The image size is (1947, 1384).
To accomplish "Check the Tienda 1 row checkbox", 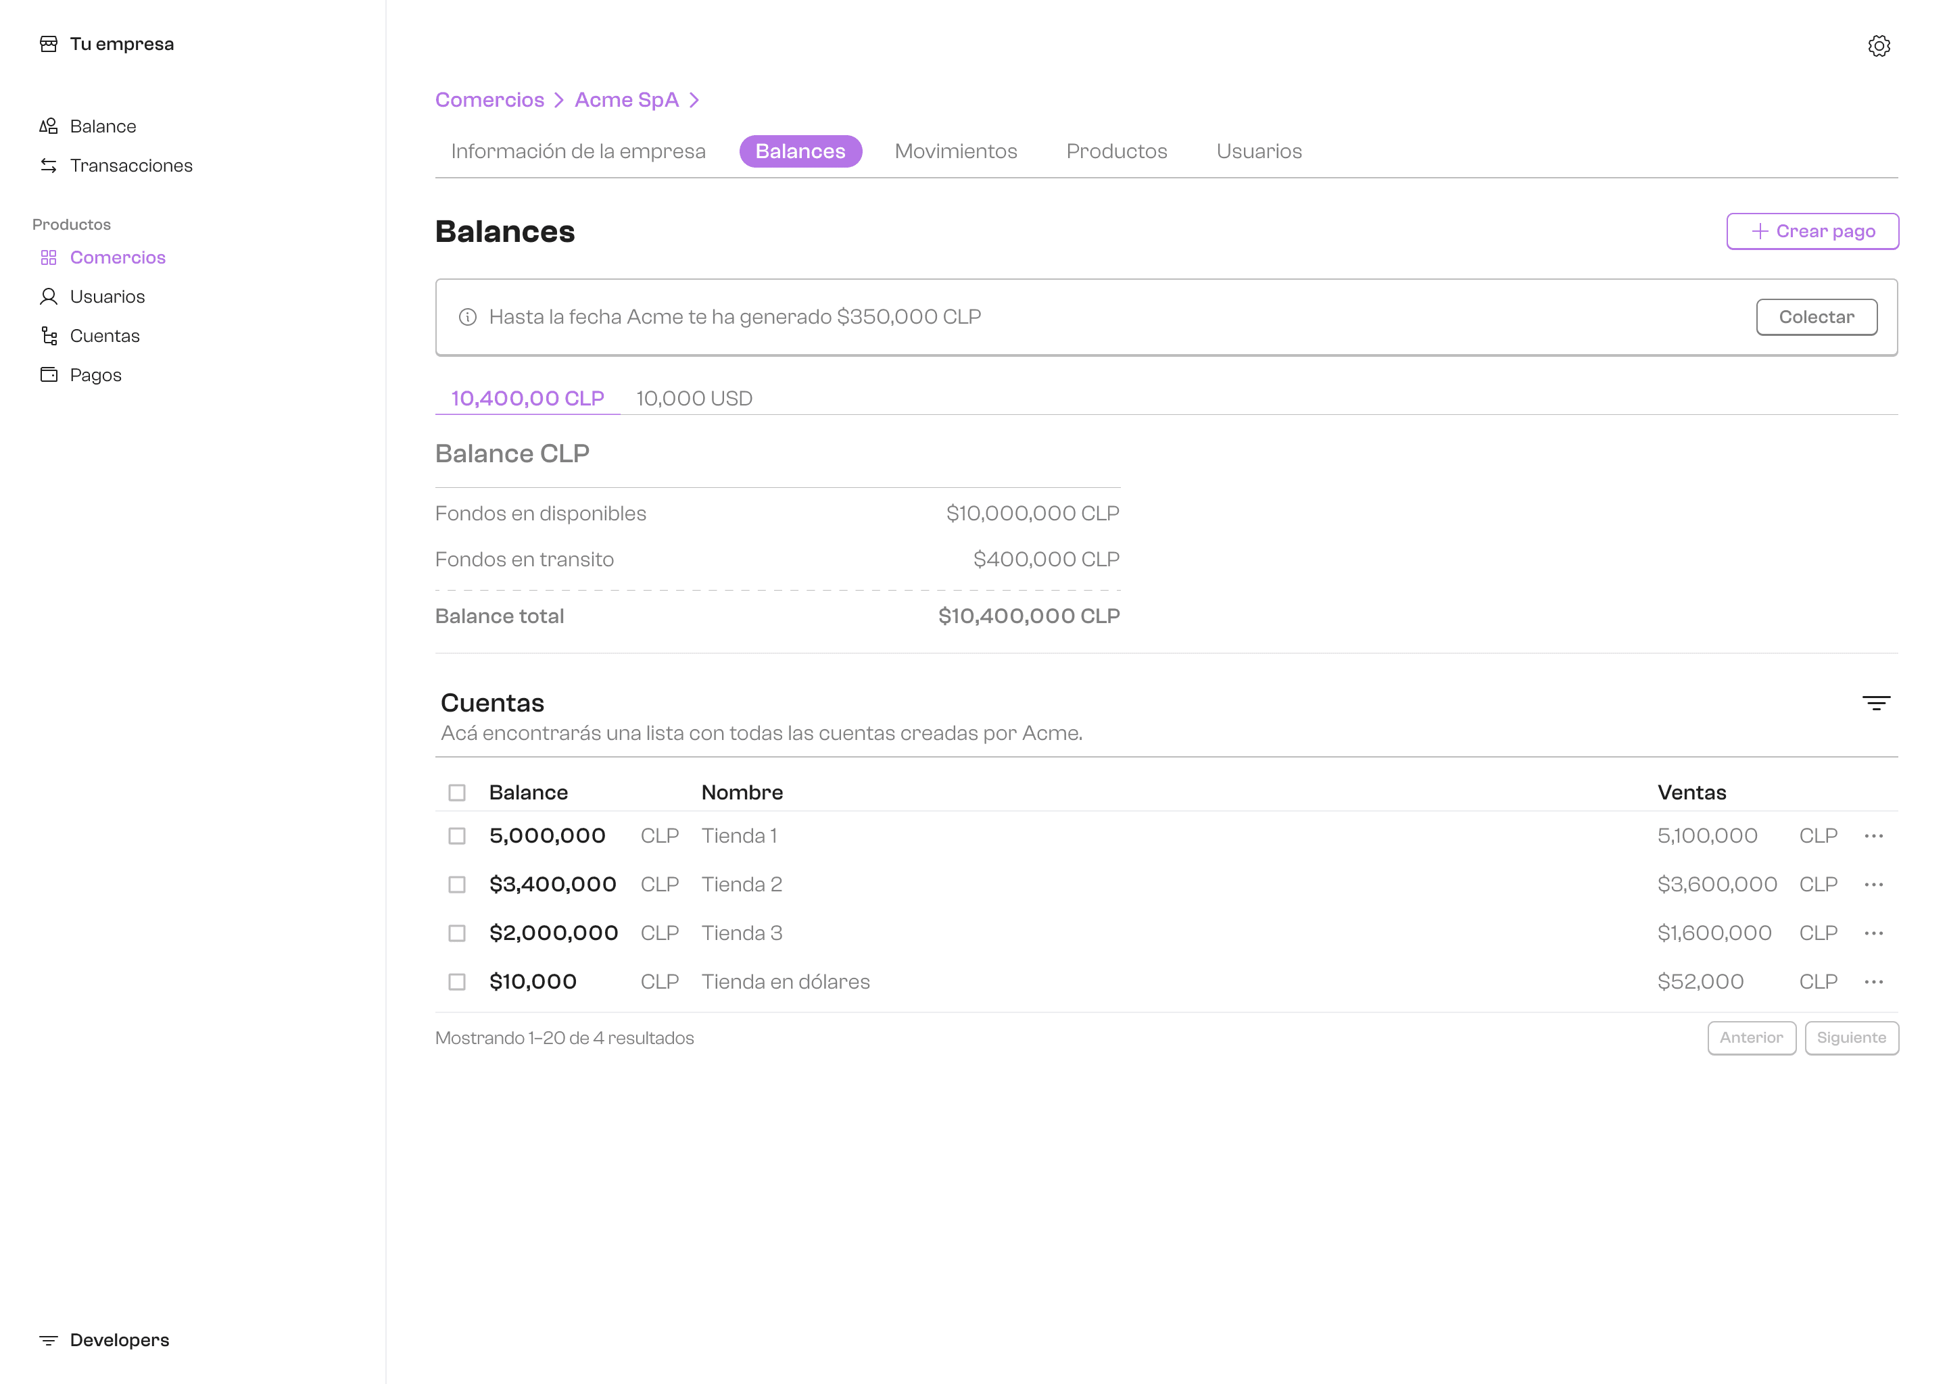I will tap(457, 836).
